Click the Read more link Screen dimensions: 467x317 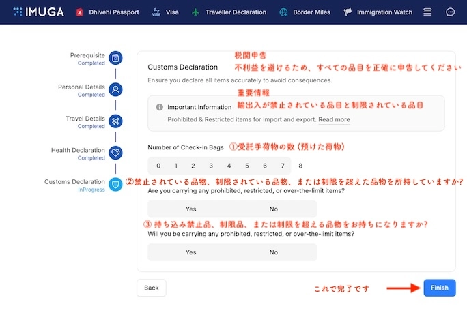pos(334,119)
